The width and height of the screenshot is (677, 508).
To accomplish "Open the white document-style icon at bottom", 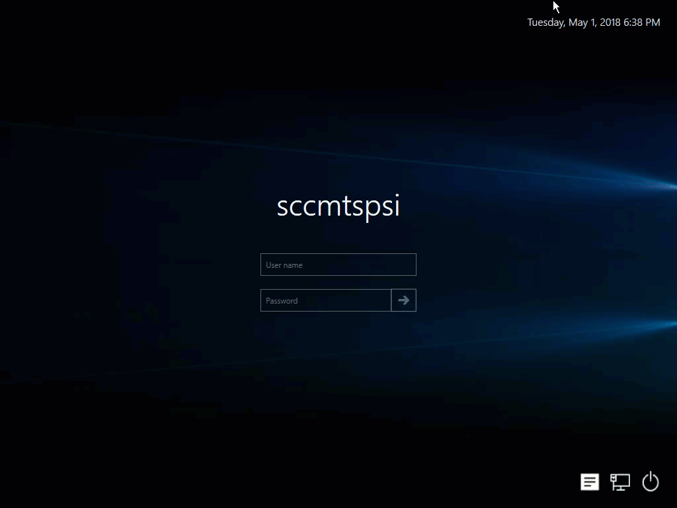I will (590, 482).
